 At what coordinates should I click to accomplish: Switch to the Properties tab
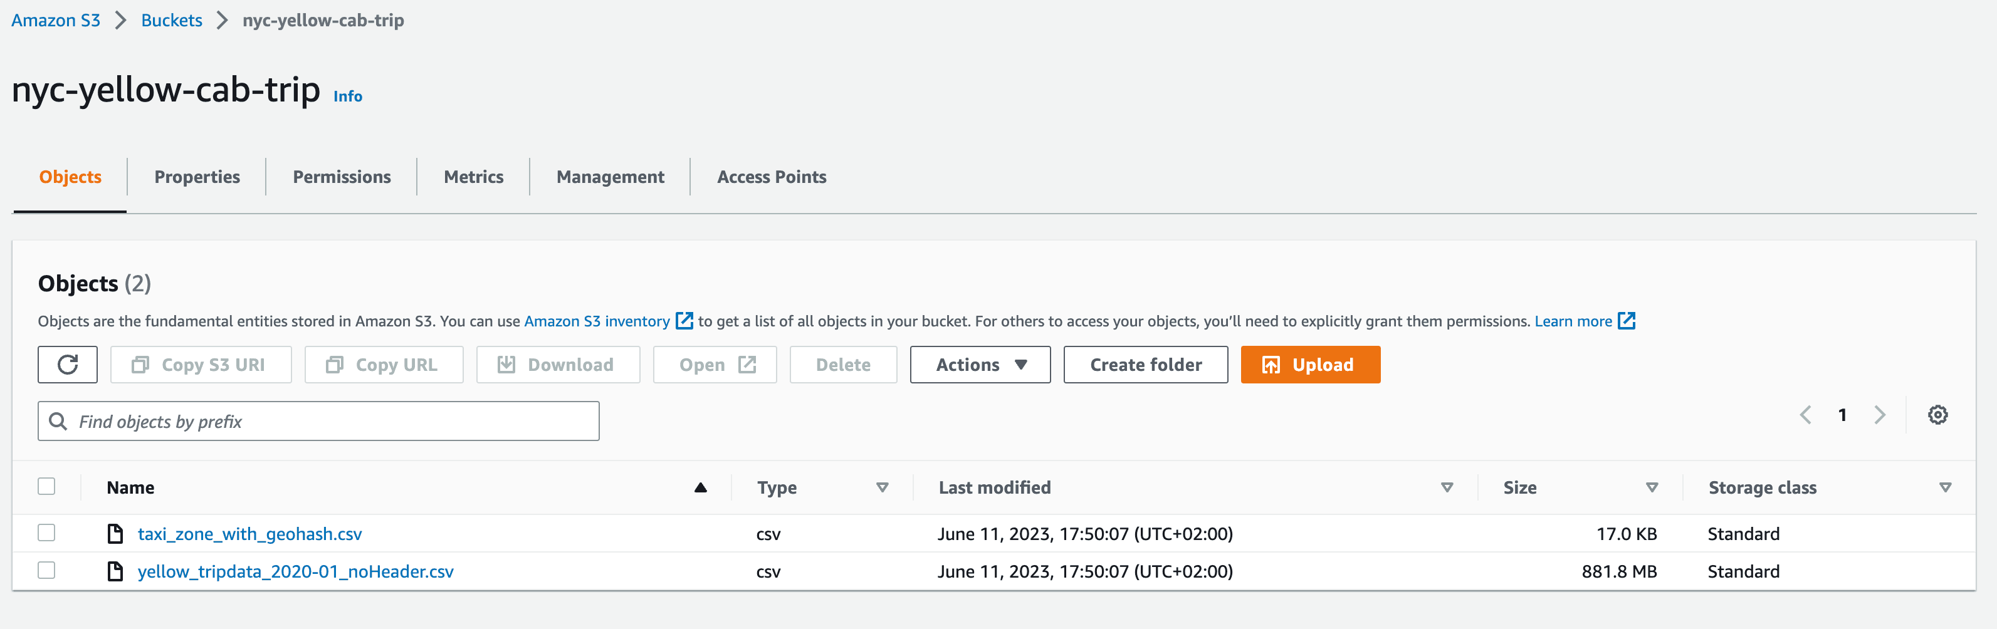(197, 177)
